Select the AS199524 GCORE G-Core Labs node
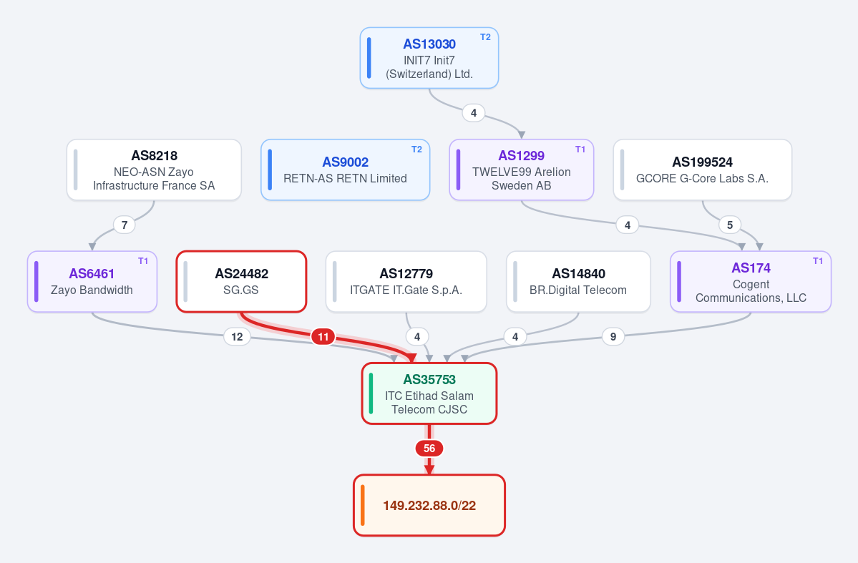The width and height of the screenshot is (858, 563). click(703, 170)
